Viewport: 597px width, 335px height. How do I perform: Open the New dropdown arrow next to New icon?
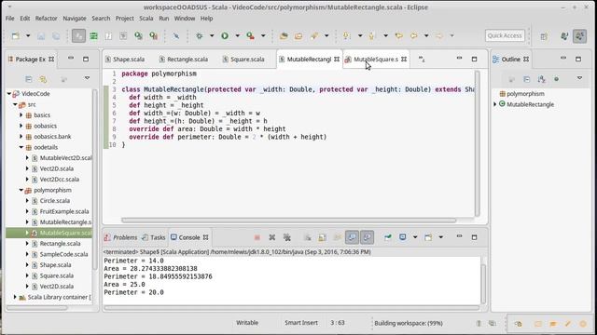[x=28, y=35]
